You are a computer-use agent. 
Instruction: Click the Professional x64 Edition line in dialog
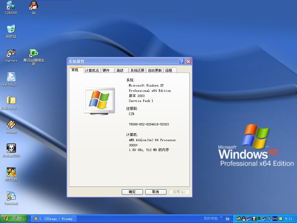pos(150,91)
